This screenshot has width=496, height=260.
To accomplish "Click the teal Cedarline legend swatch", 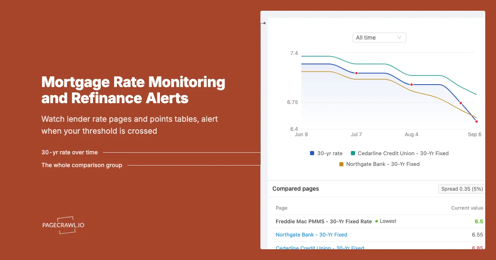I will 353,153.
